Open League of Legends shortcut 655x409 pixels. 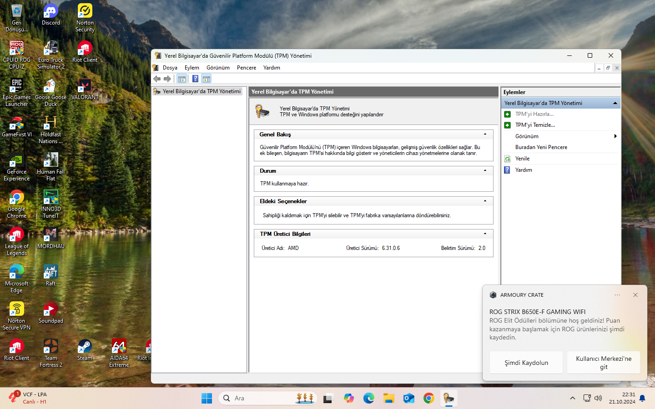point(17,241)
